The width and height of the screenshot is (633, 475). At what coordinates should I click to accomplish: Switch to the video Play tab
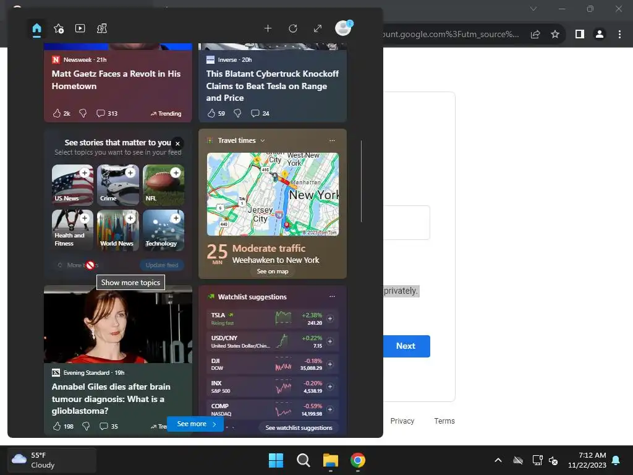80,28
